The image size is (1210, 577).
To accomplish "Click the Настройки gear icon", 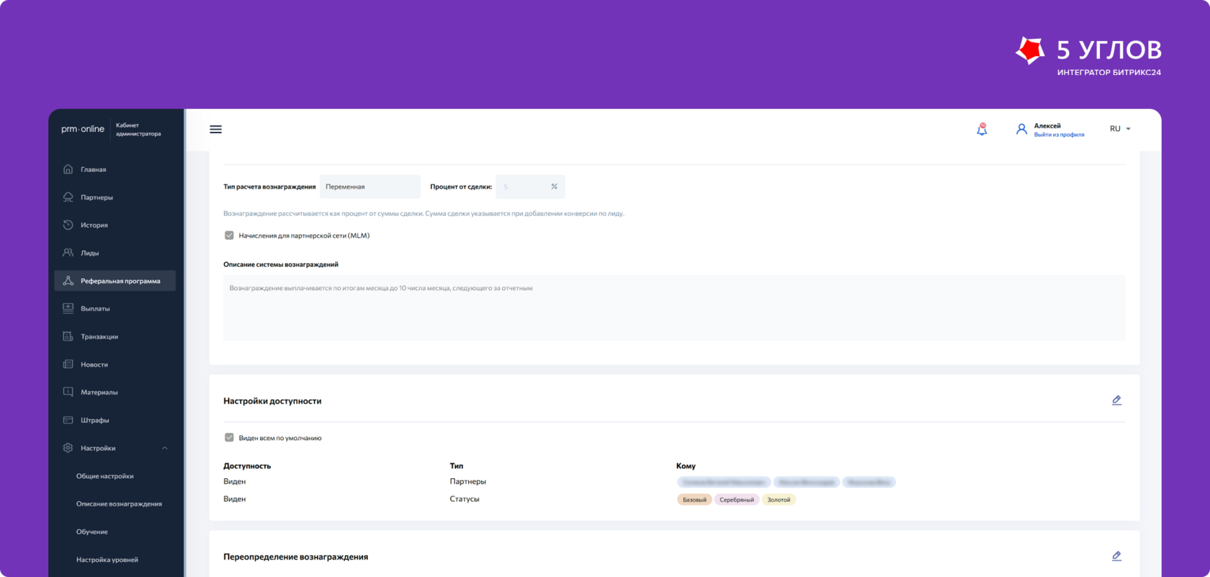I will point(68,448).
